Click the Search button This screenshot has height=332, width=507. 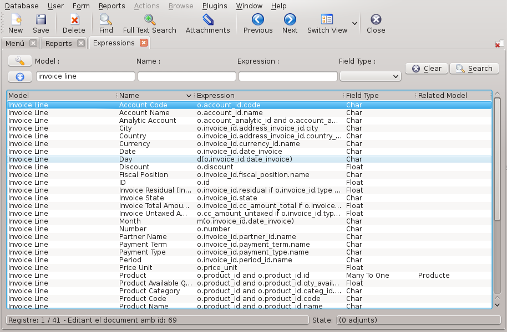tap(474, 69)
